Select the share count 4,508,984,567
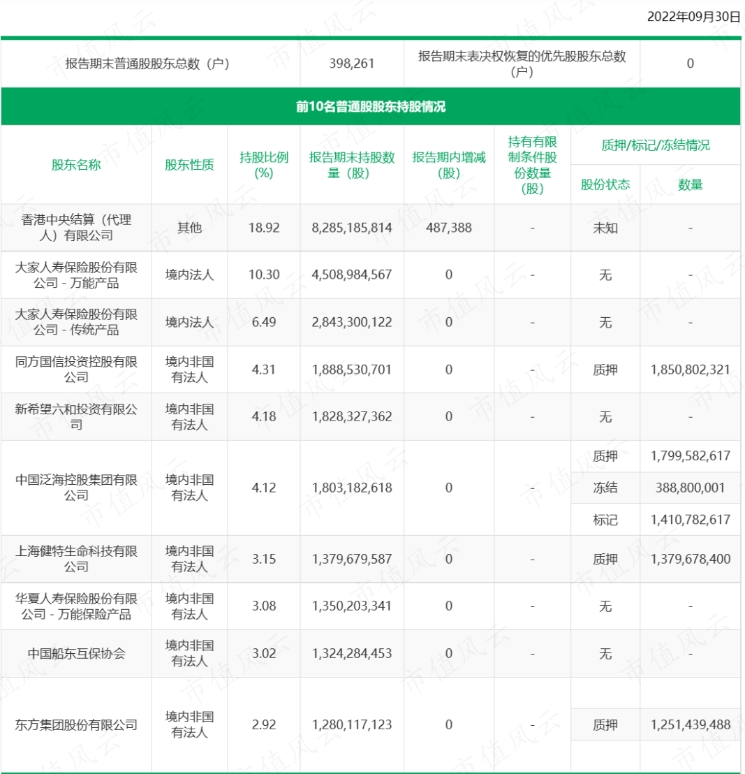Screen dimensions: 745x774 pyautogui.click(x=352, y=275)
